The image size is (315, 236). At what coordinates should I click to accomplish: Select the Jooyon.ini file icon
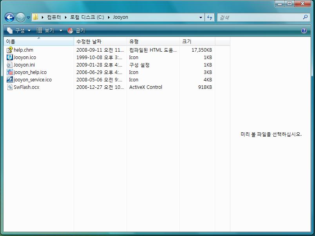point(9,65)
